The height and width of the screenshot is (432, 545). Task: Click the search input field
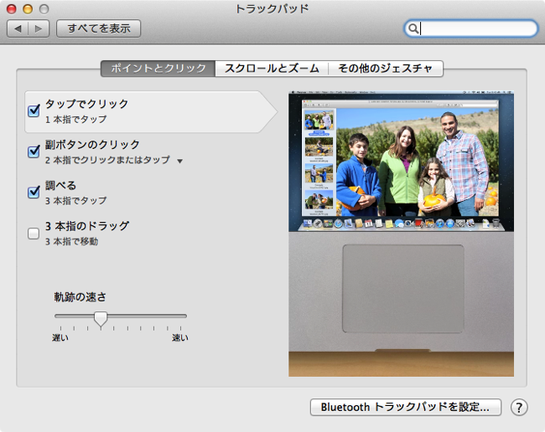(471, 28)
